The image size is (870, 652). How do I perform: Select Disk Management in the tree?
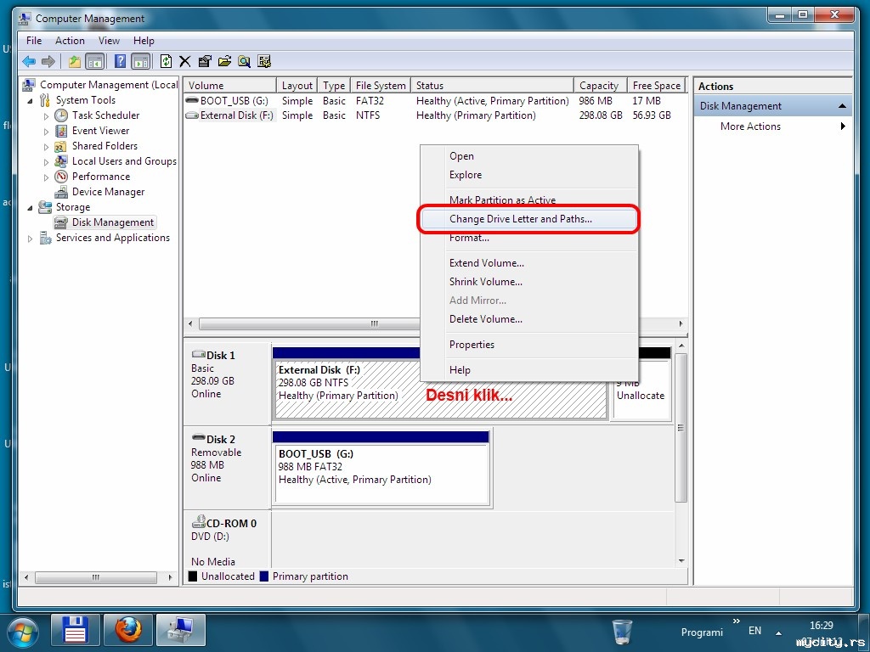point(113,222)
